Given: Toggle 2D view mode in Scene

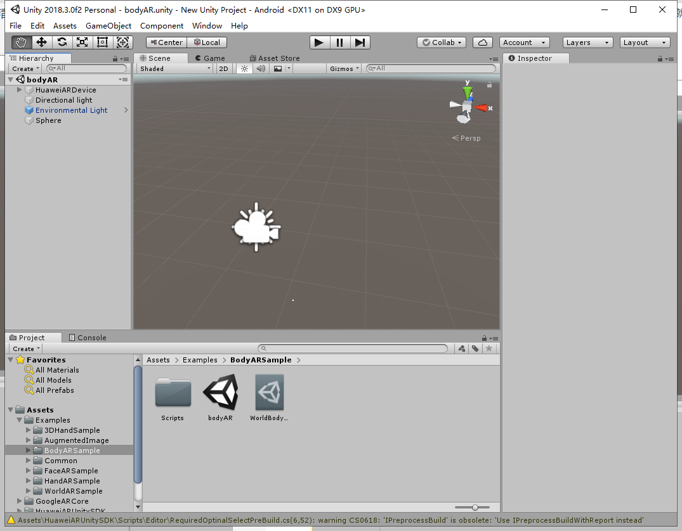Looking at the screenshot, I should point(223,68).
